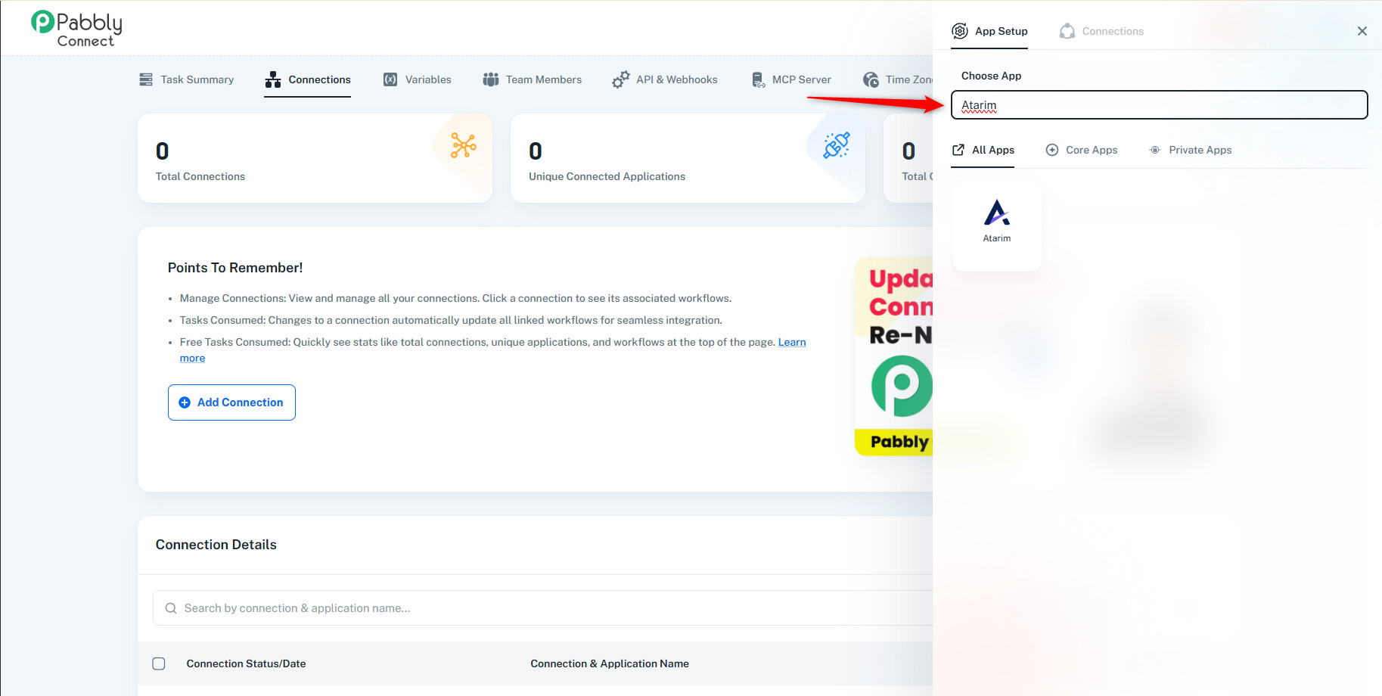This screenshot has height=696, width=1382.
Task: Click the Task Summary icon
Action: tap(146, 79)
